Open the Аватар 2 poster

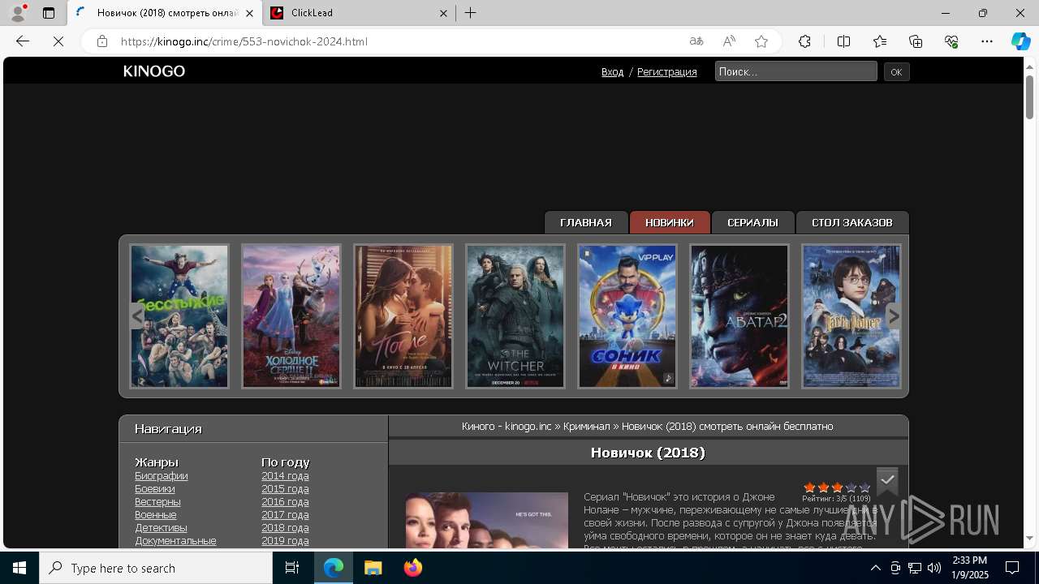[x=739, y=316]
